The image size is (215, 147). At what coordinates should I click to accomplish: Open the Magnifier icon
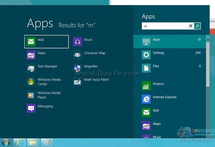tap(78, 68)
